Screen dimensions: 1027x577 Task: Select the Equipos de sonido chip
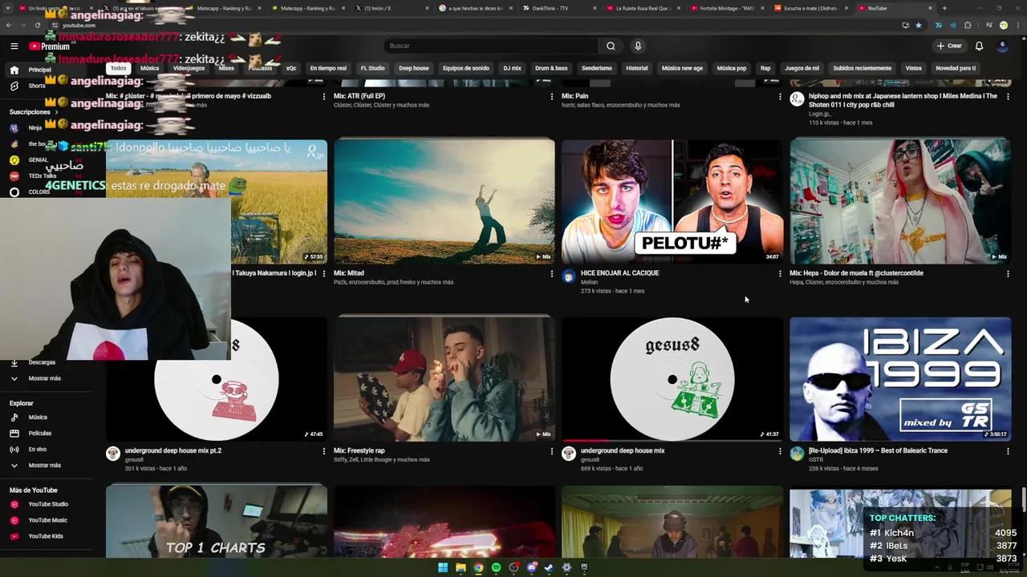466,68
